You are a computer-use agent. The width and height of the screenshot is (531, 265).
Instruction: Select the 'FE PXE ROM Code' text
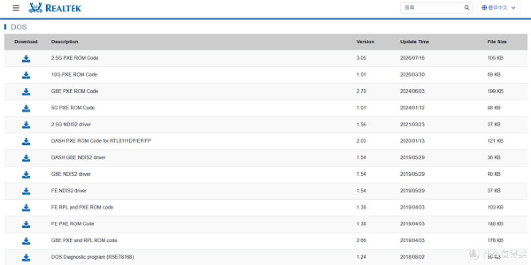(x=73, y=224)
